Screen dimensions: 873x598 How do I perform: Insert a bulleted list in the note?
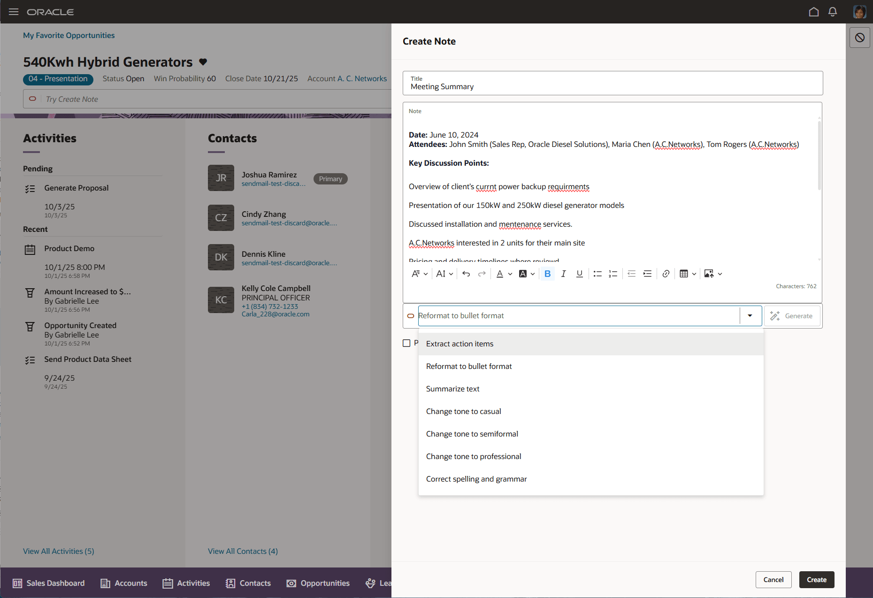[597, 274]
